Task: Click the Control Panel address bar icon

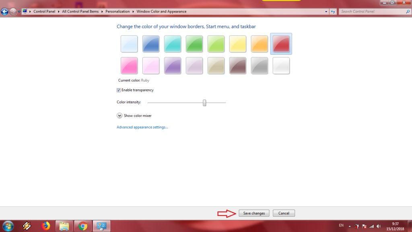Action: pyautogui.click(x=25, y=11)
